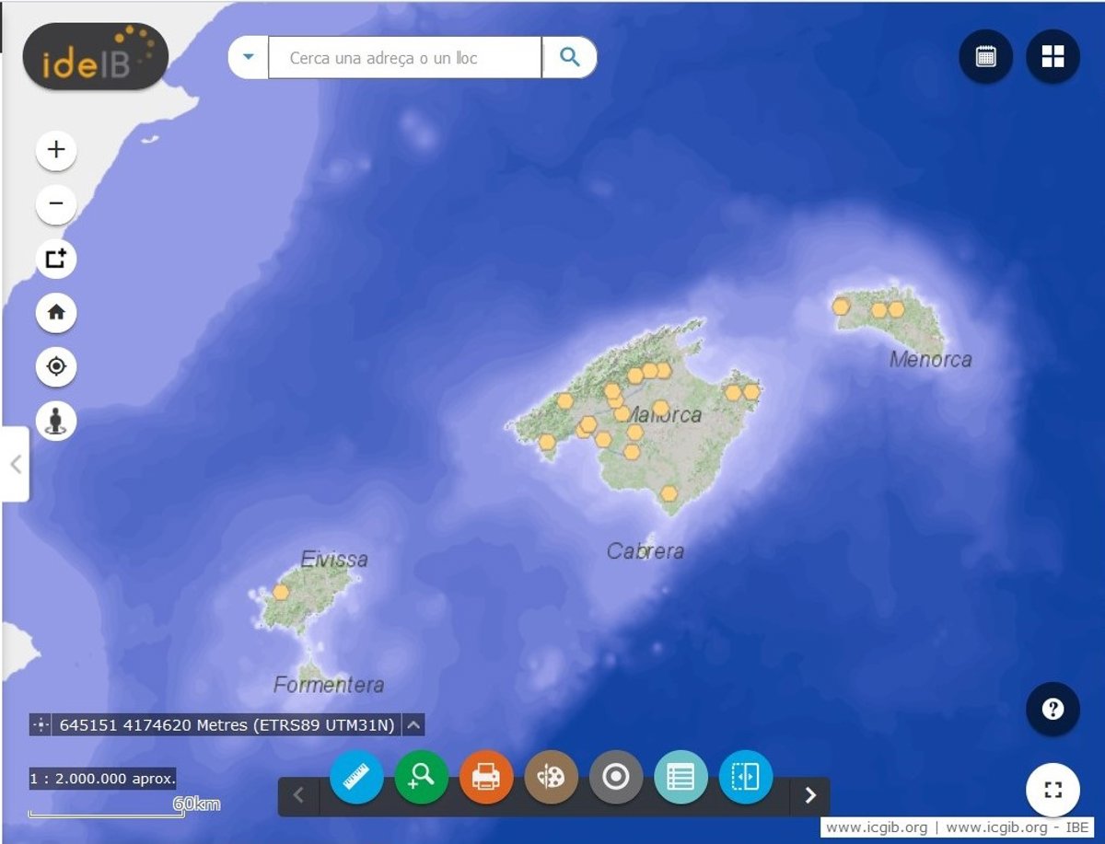Zoom out with the minus button
Viewport: 1105px width, 844px height.
pyautogui.click(x=56, y=203)
